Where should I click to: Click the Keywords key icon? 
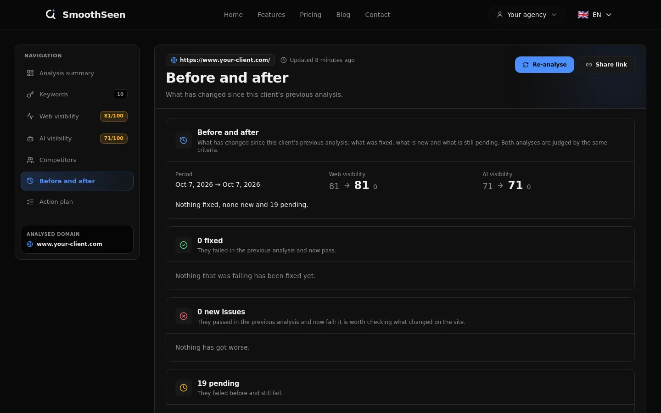point(30,95)
